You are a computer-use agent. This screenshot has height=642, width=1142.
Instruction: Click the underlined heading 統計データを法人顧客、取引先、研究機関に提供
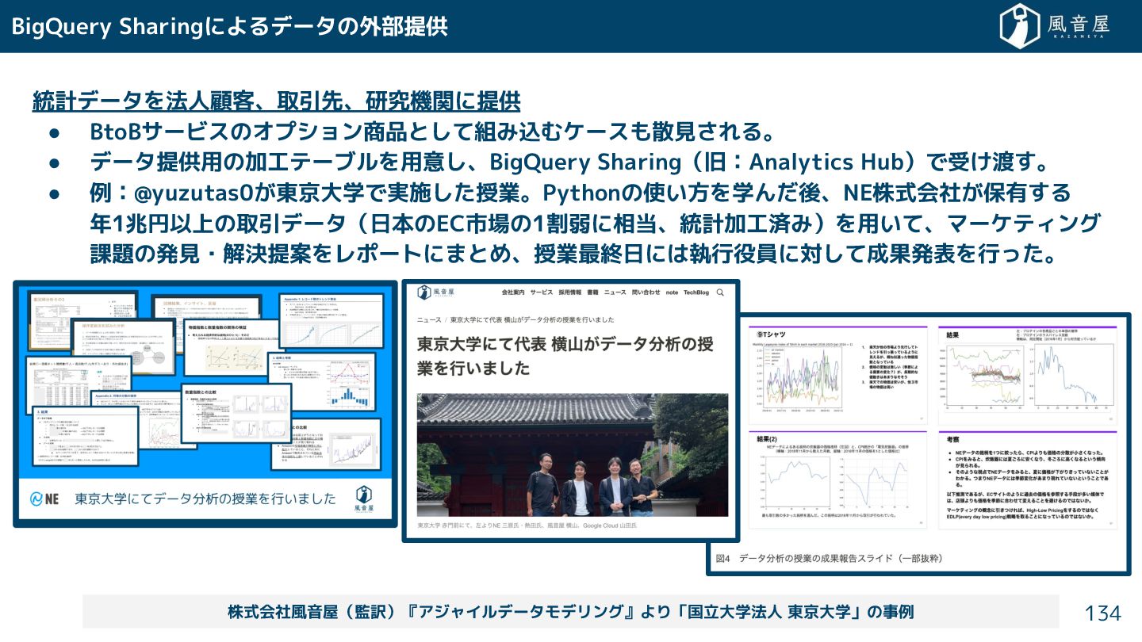coord(276,101)
